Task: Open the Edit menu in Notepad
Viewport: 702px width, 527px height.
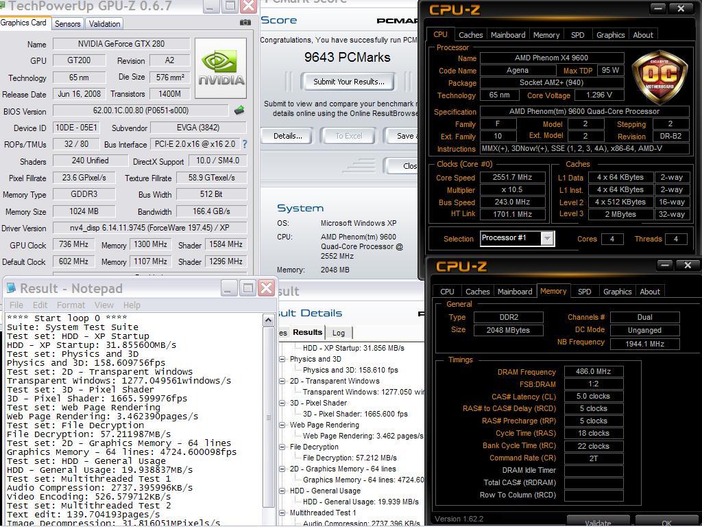Action: coord(40,305)
